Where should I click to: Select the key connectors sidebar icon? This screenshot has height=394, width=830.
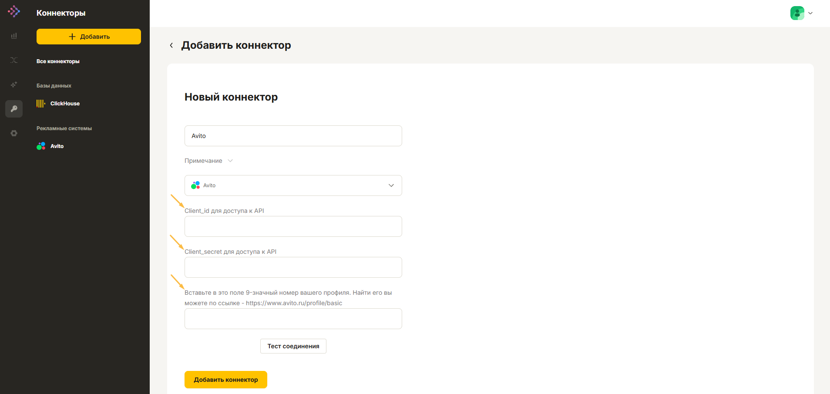14,109
